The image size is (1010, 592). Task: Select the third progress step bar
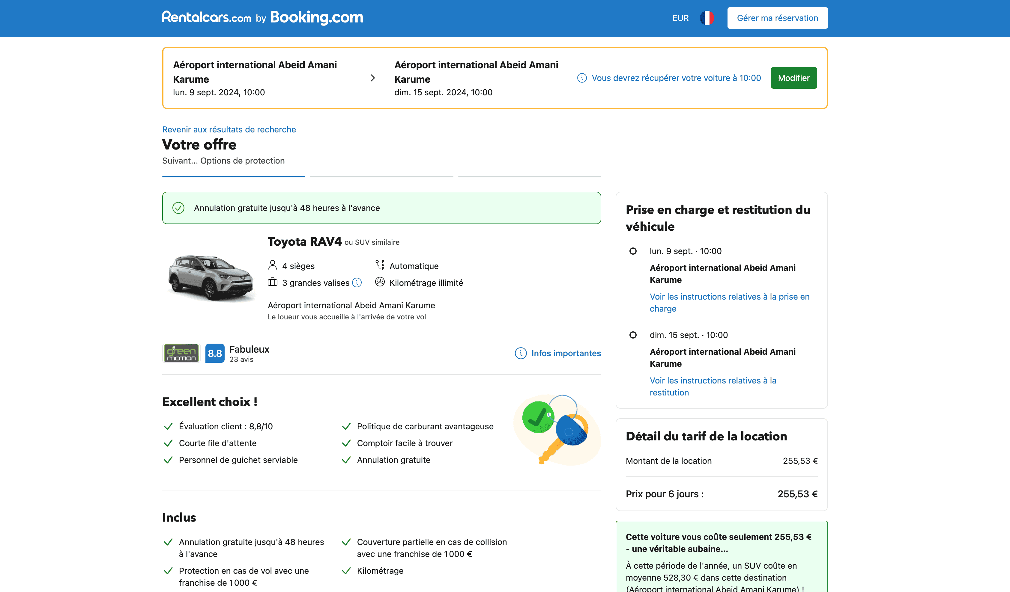click(530, 177)
